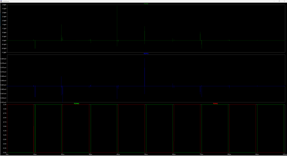
Task: Click the 3.3V label on bottom pane axis
Action: click(x=5, y=105)
